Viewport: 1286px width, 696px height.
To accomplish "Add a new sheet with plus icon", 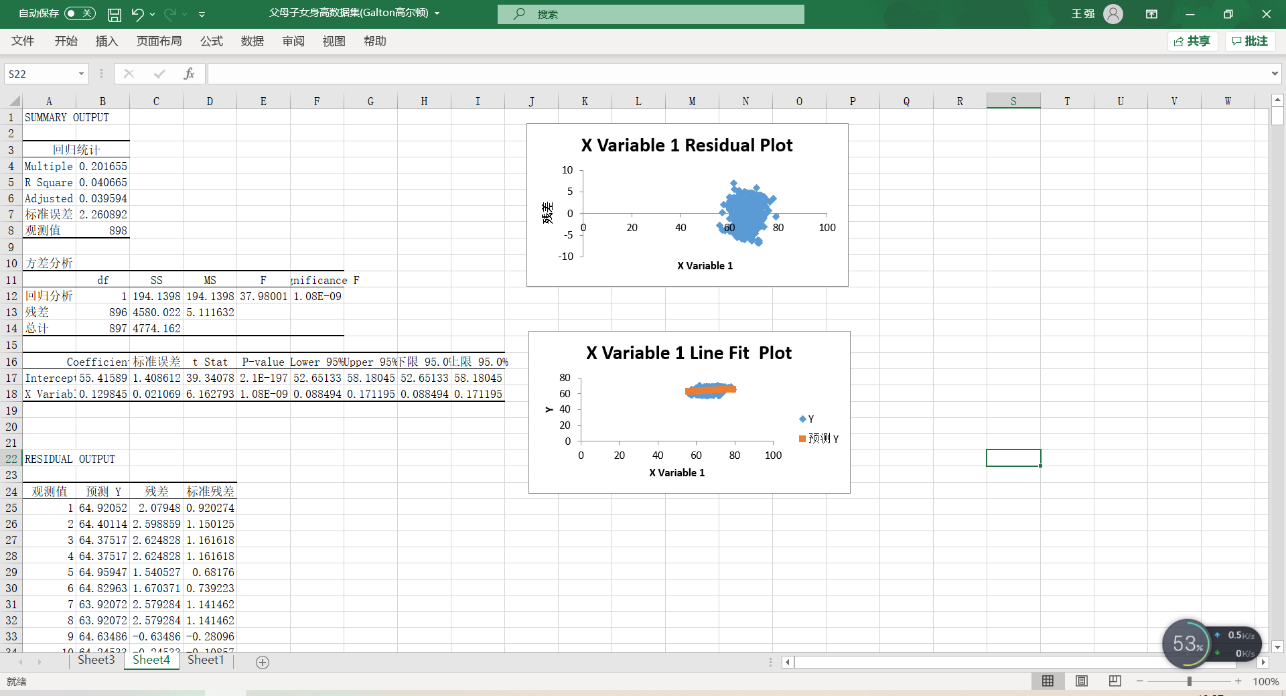I will coord(263,662).
